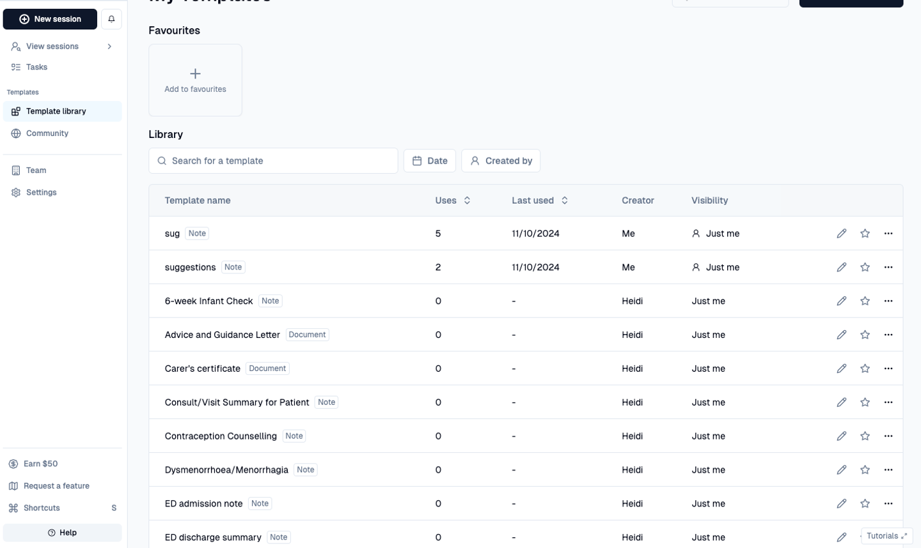Open the ED admission note template
921x548 pixels.
pyautogui.click(x=203, y=504)
